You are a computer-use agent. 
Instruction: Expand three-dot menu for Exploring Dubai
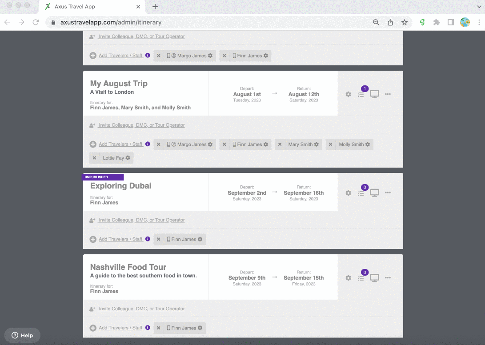388,193
